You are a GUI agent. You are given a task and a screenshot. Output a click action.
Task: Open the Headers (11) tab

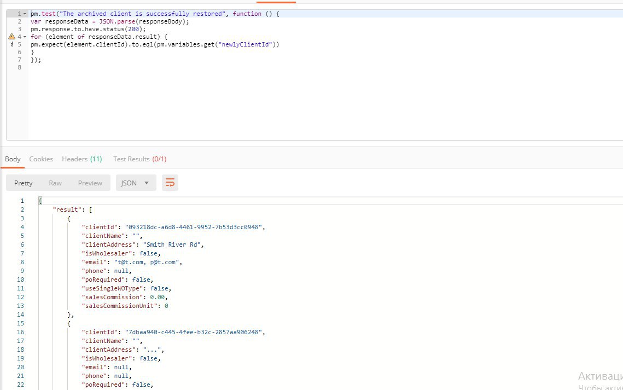[82, 159]
